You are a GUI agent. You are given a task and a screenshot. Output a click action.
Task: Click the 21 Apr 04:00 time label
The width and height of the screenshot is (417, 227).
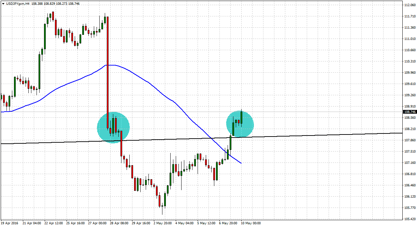[31, 223]
